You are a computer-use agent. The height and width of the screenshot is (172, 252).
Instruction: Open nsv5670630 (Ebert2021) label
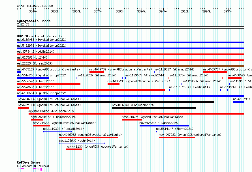pos(36,87)
